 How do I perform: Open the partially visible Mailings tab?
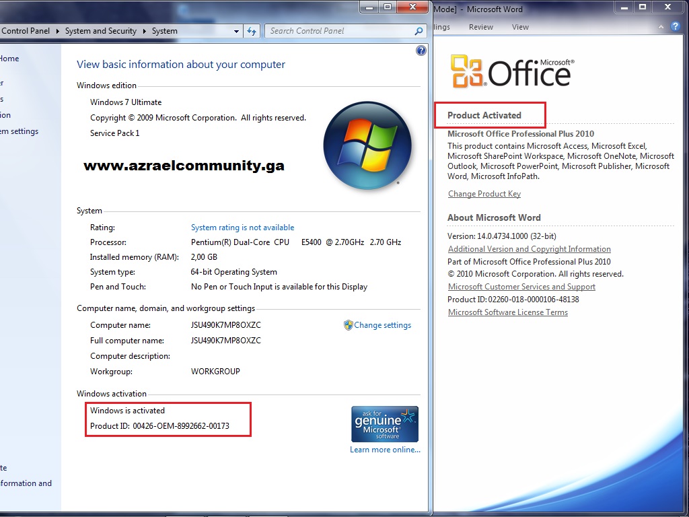441,27
